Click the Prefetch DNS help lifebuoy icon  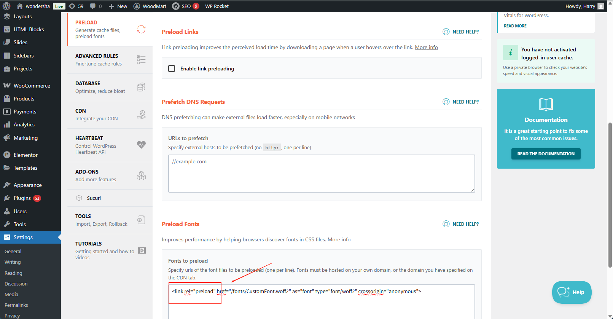tap(446, 102)
